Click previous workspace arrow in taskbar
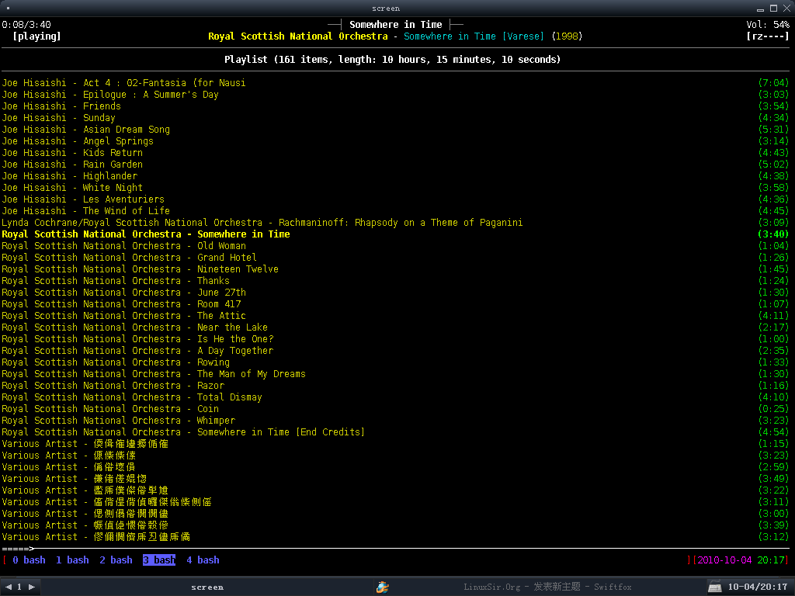795x596 pixels. click(x=9, y=587)
